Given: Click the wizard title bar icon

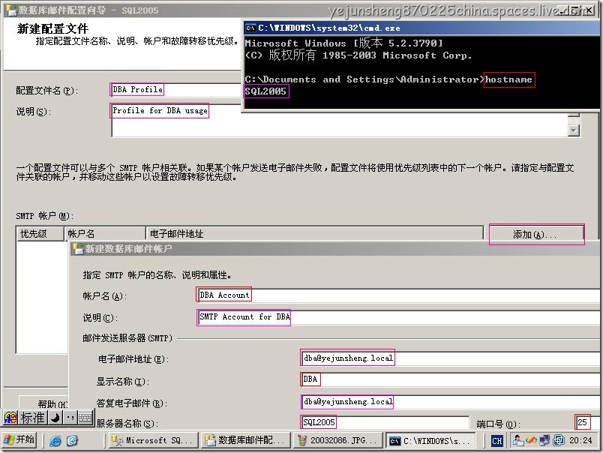Looking at the screenshot, I should (10, 10).
